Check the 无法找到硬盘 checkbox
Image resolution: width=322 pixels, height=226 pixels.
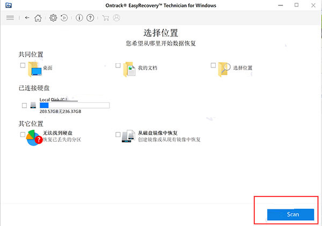click(x=23, y=134)
